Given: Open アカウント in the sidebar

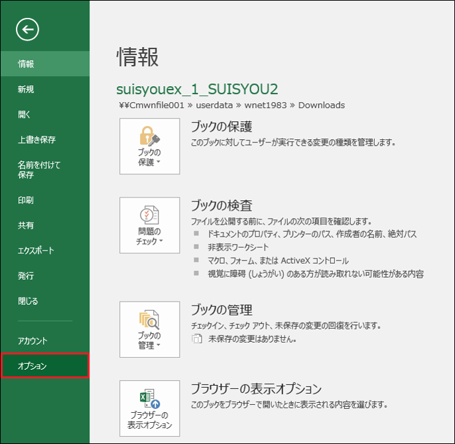Looking at the screenshot, I should (45, 341).
